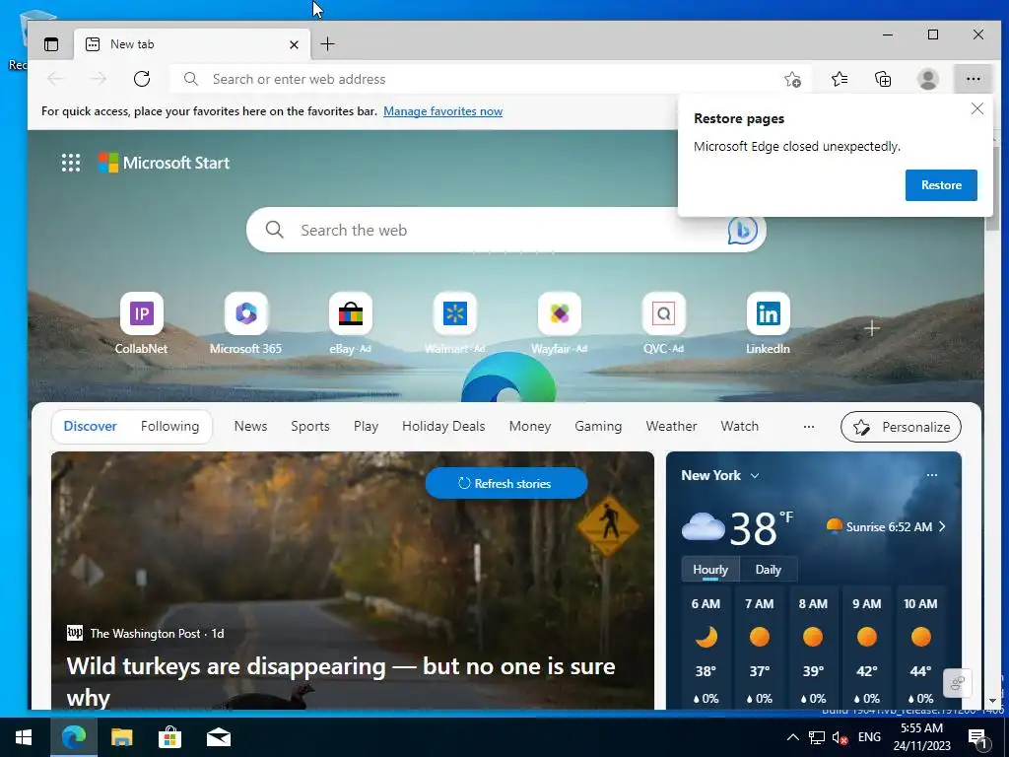Open Sunrise 6:52 AM details chevron

coord(943,526)
